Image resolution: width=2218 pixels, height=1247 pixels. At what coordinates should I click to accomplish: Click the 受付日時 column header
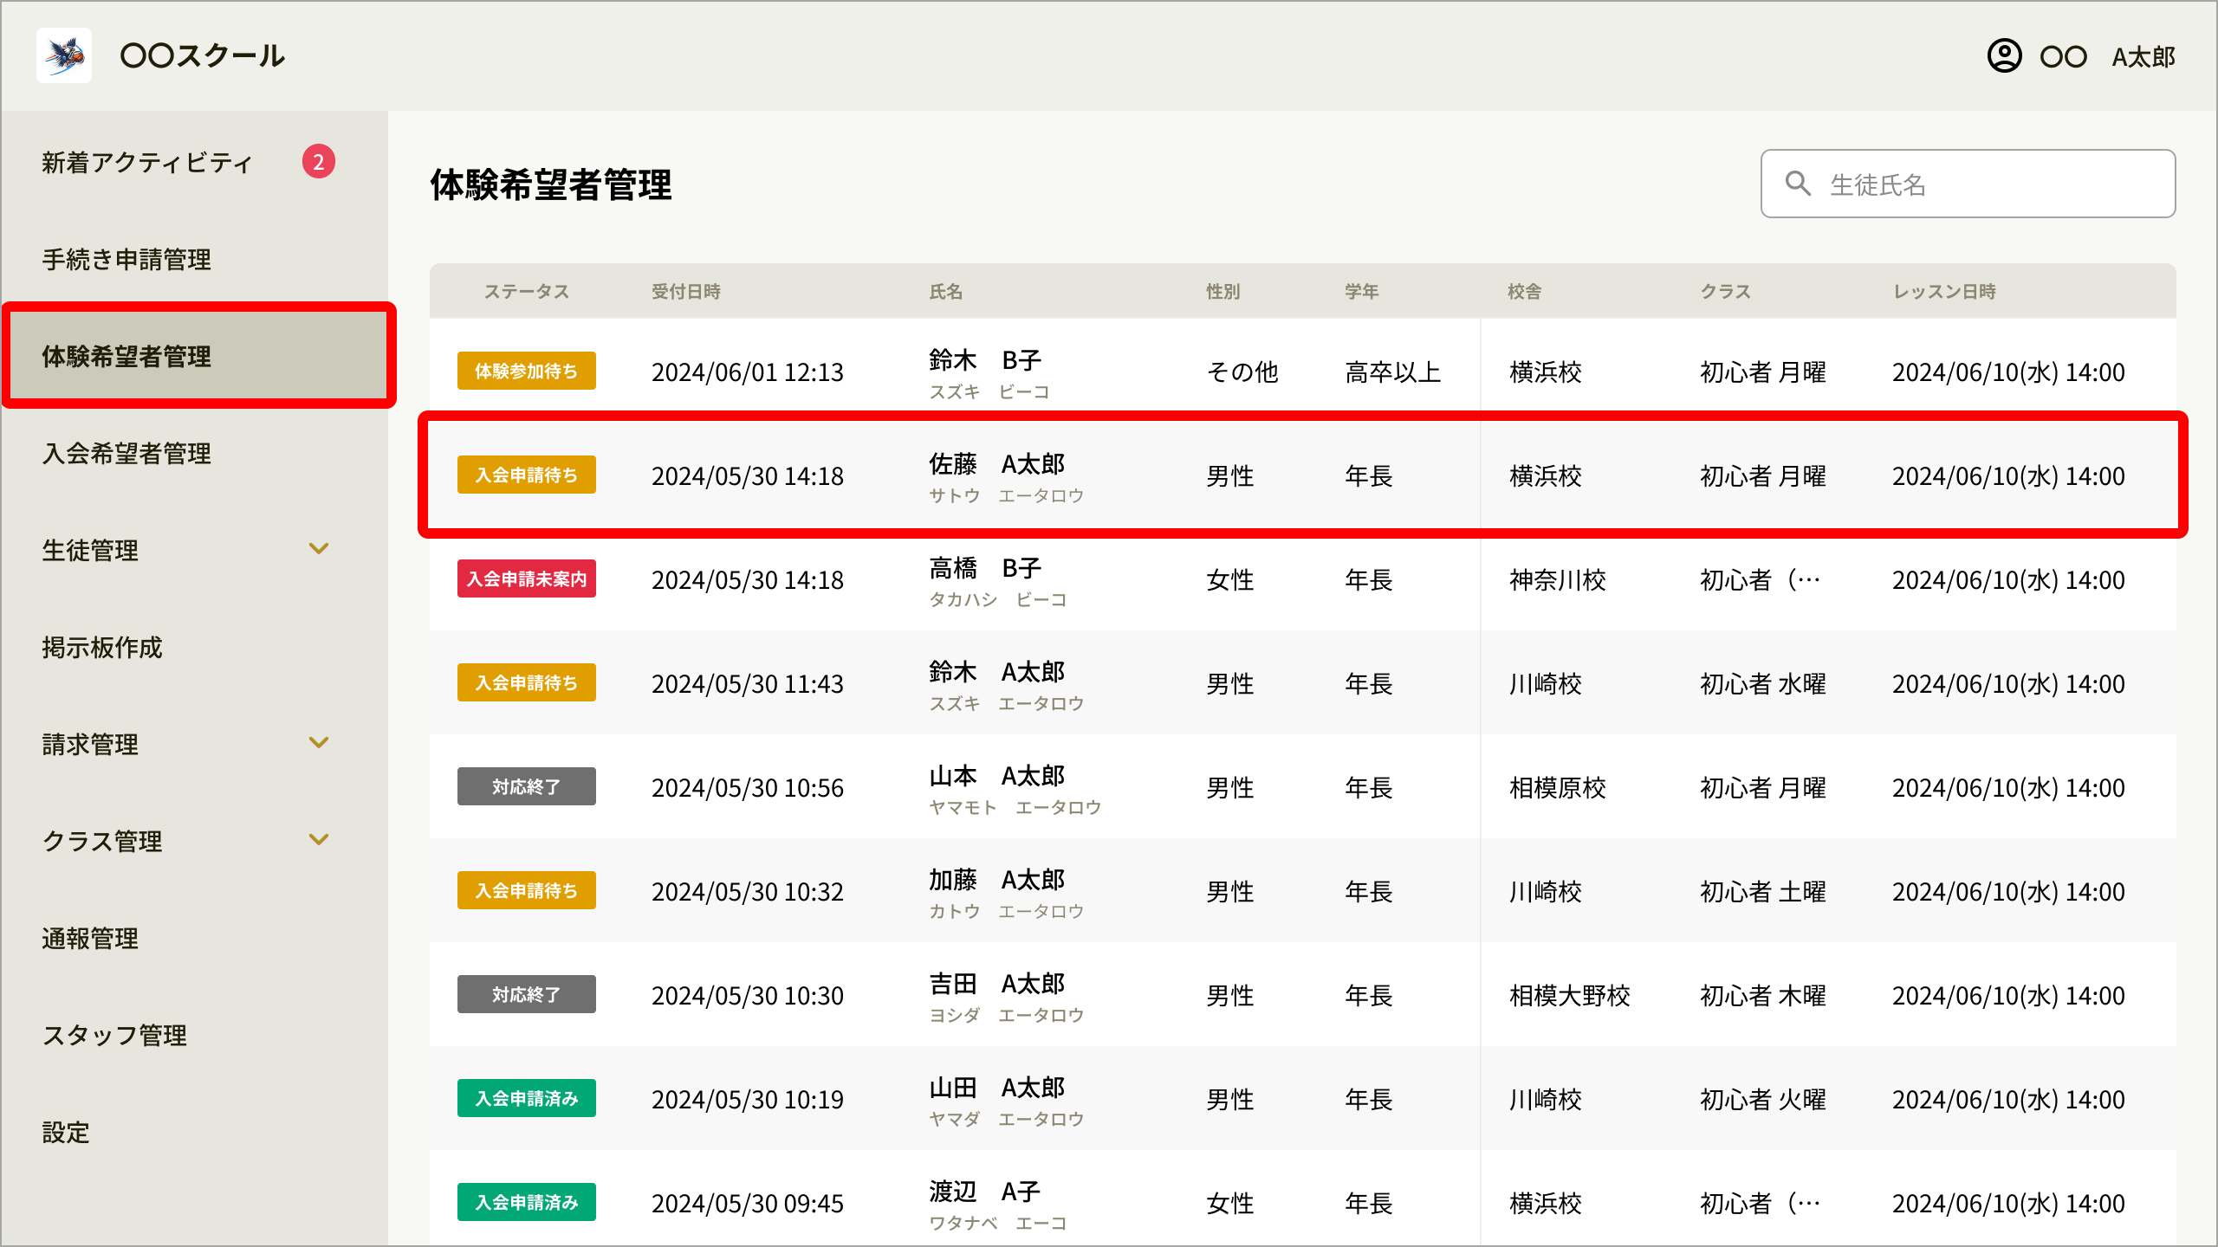[x=686, y=291]
